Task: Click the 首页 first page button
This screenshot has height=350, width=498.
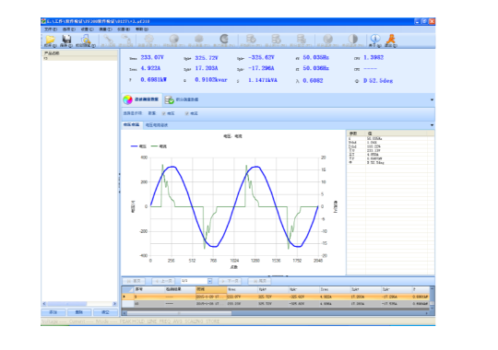Action: (x=134, y=281)
